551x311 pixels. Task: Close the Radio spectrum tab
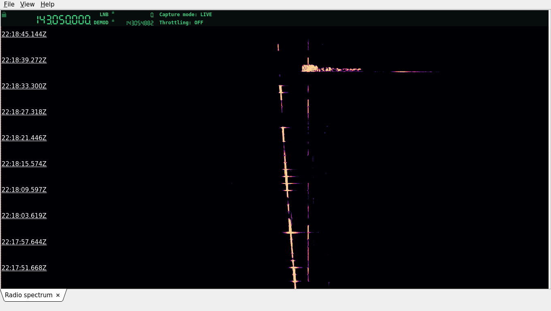(x=58, y=295)
